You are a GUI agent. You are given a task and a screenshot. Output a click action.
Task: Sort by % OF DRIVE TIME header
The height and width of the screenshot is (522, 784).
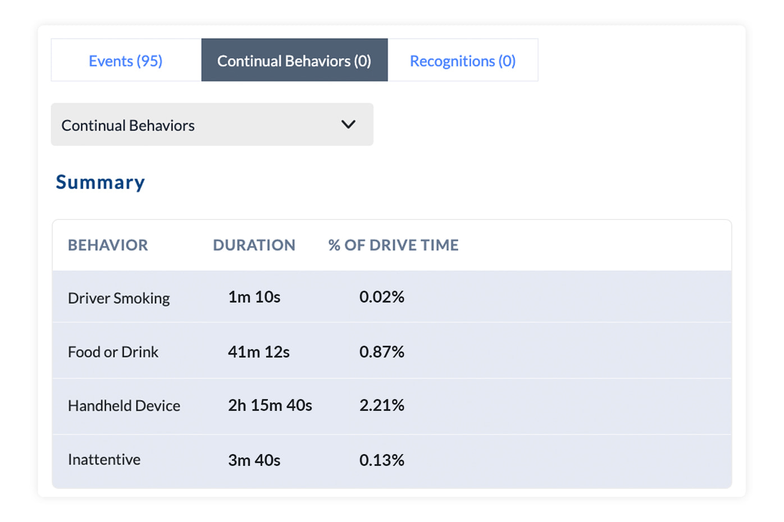[x=393, y=245]
